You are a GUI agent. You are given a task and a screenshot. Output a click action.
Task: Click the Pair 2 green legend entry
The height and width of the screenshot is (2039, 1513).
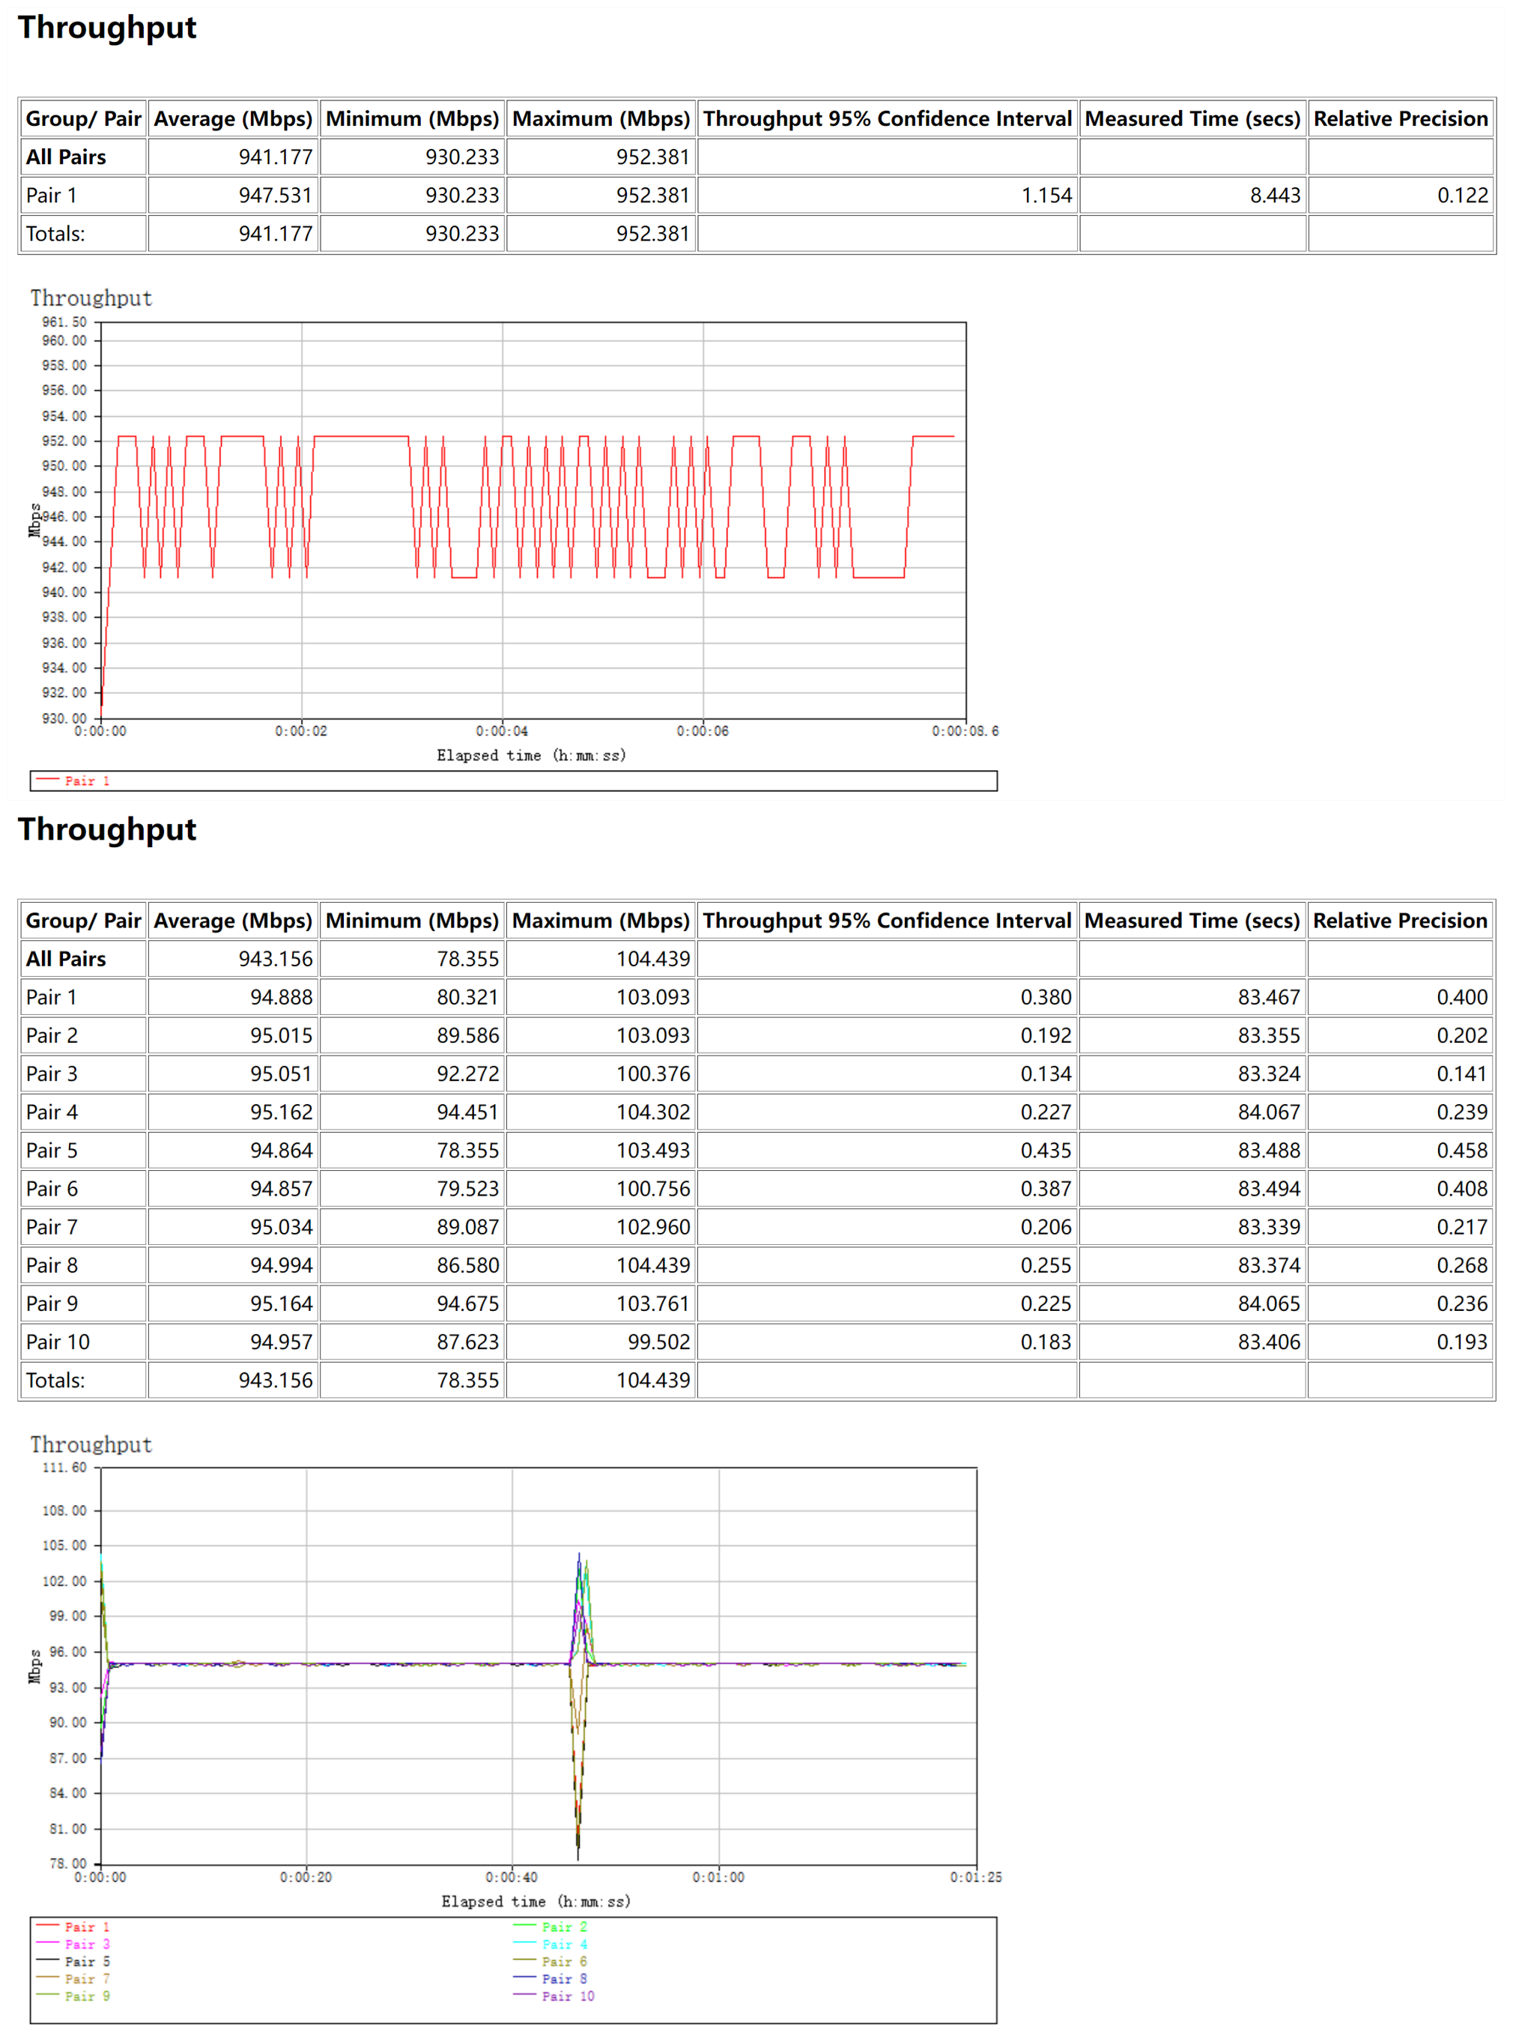563,1927
